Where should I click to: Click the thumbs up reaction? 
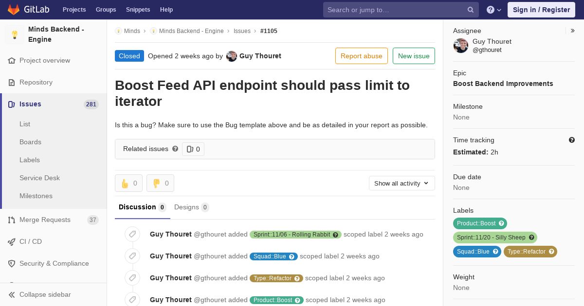[128, 183]
